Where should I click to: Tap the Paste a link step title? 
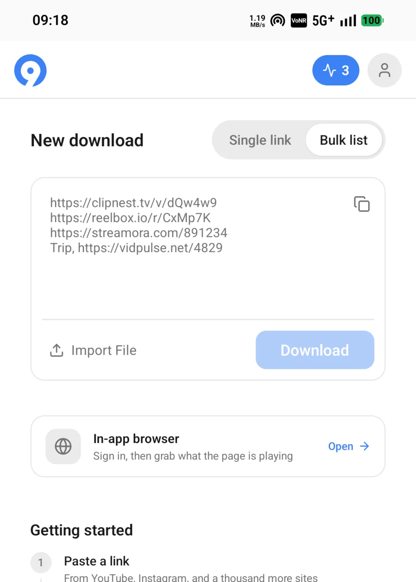[97, 561]
